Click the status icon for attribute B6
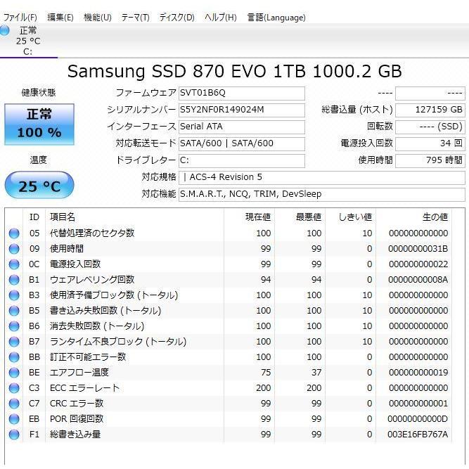Screen dimensions: 469x469 pos(14,326)
